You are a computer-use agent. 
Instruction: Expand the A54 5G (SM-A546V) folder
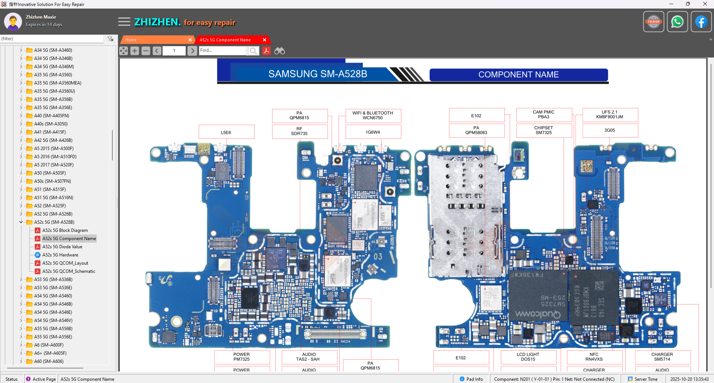tap(21, 320)
